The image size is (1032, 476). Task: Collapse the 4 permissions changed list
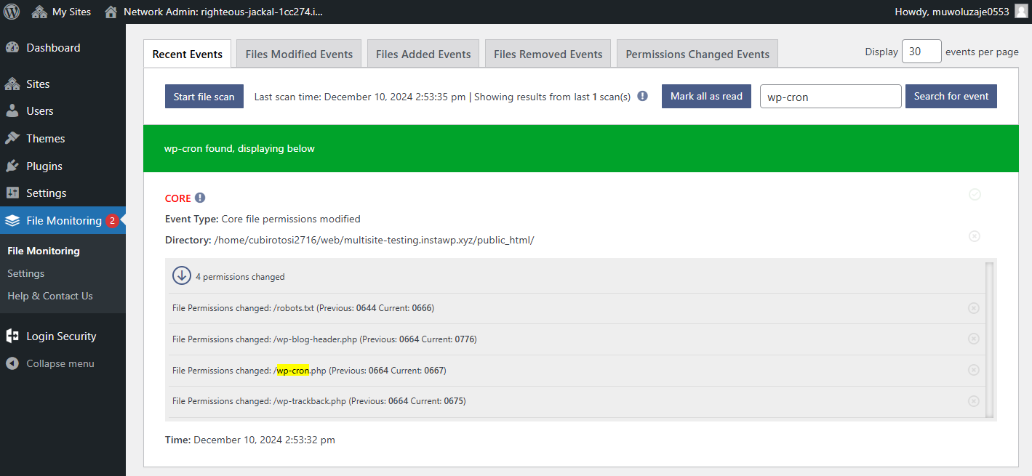[x=181, y=276]
